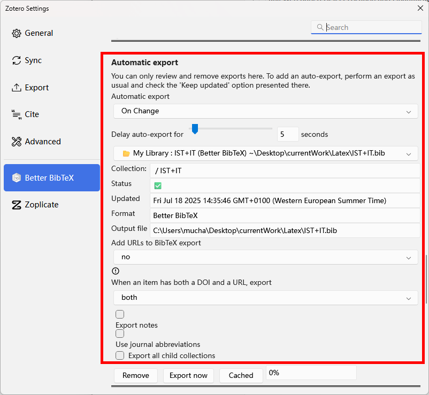Check Use journal abbreviations
The height and width of the screenshot is (395, 429).
pyautogui.click(x=120, y=333)
